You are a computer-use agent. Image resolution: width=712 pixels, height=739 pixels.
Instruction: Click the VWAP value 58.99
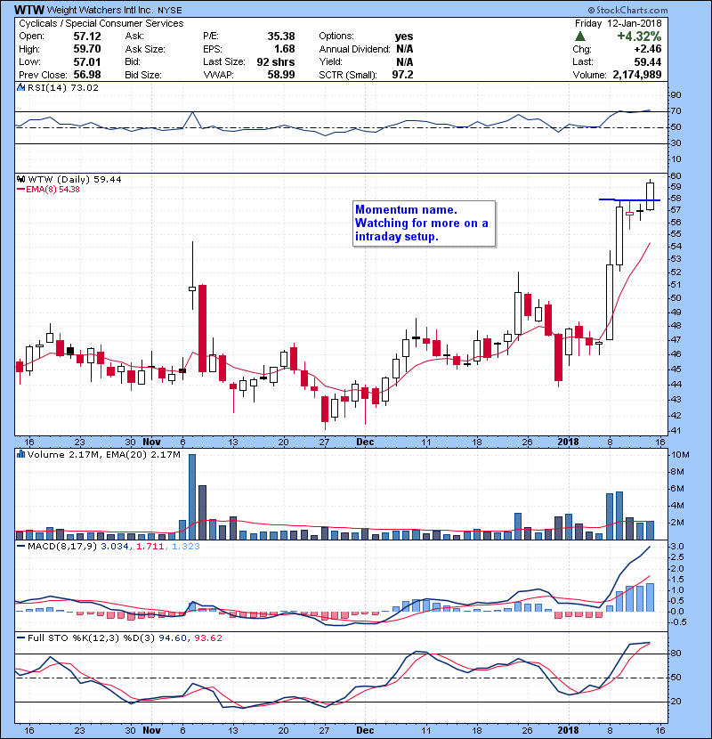click(x=281, y=75)
